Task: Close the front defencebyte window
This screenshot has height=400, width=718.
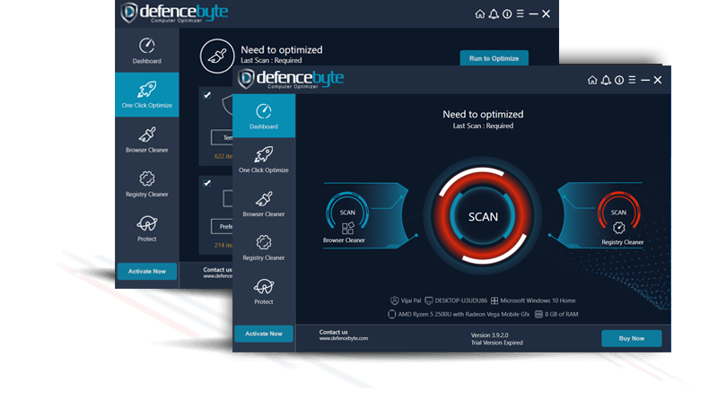Action: (x=658, y=80)
